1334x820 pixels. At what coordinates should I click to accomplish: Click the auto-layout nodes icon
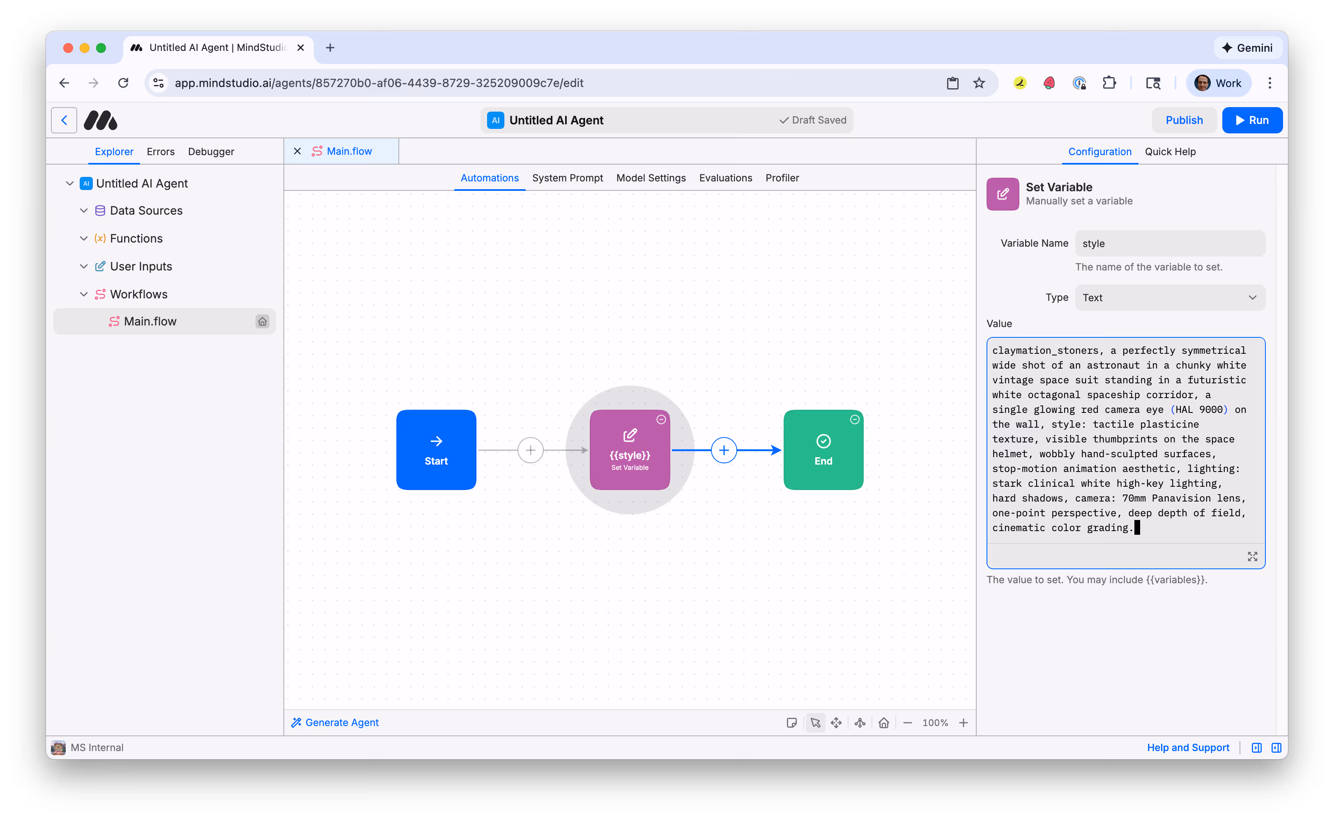coord(860,722)
